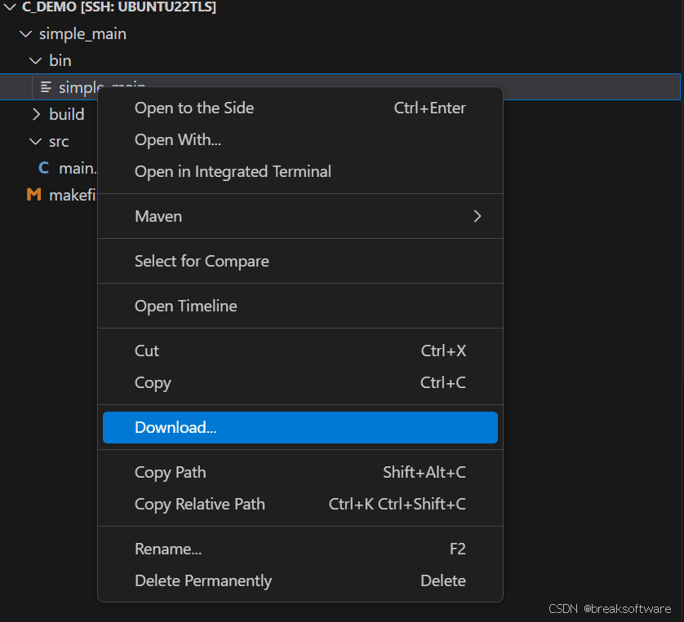Choose Open to the Side

[300, 108]
